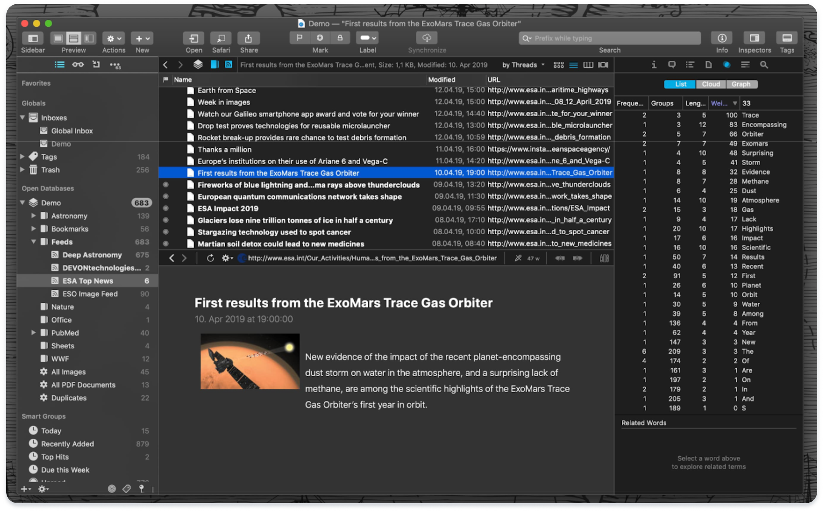This screenshot has width=823, height=511.
Task: Toggle unread dot for ESA Impact 2019
Action: 166,208
